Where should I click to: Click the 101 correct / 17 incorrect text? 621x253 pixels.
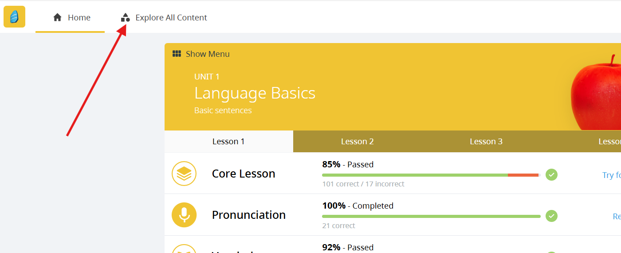(x=363, y=184)
